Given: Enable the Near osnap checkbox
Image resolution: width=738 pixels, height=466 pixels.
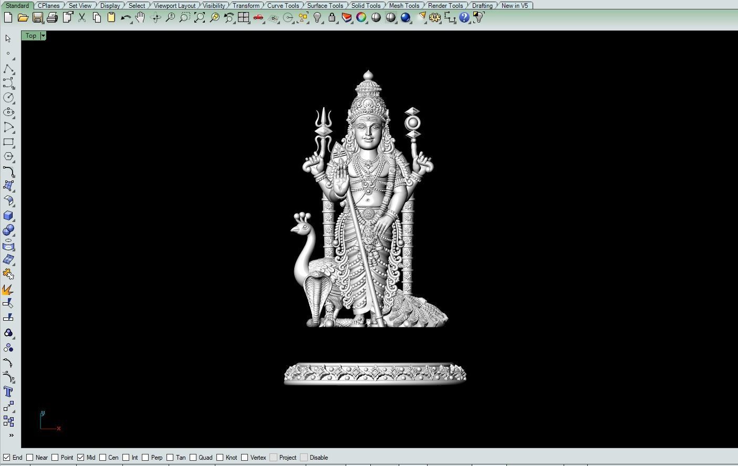Looking at the screenshot, I should point(30,458).
